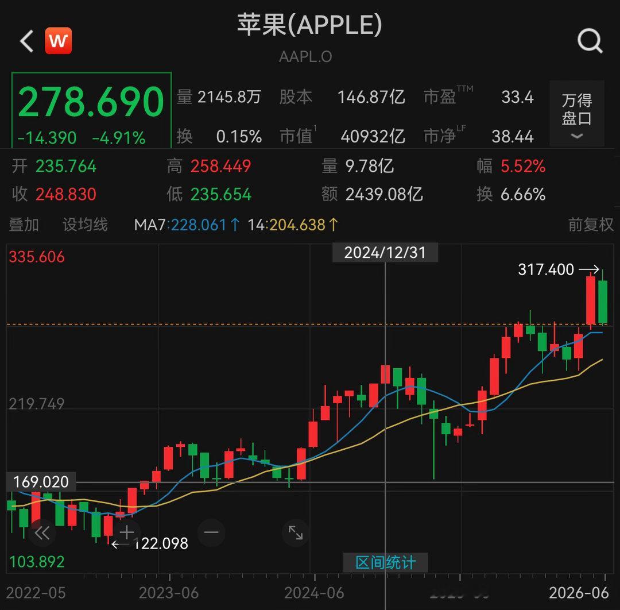Viewport: 620px width, 610px height.
Task: Expand chart to fullscreen with diagonal arrows icon
Action: click(x=296, y=532)
